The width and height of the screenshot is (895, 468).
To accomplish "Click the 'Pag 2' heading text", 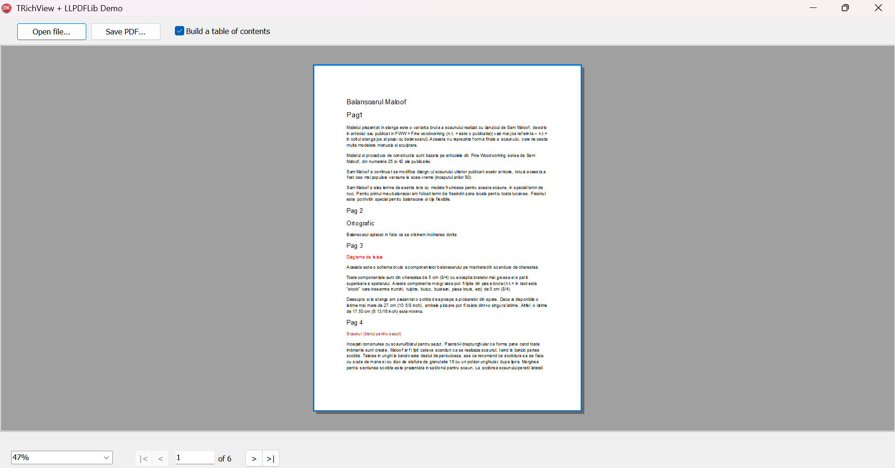I will [x=354, y=211].
